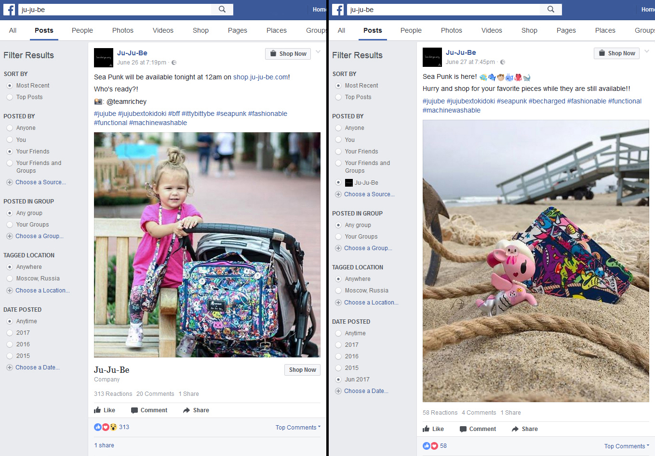Focus the ju-ju-be search field in the left window
Screen dimensions: 655x456
[x=115, y=10]
